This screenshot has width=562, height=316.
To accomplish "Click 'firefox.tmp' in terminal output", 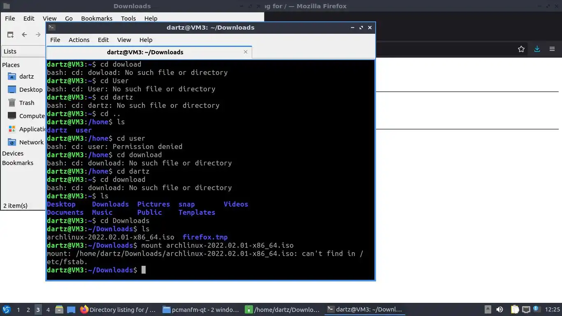I will coord(205,237).
